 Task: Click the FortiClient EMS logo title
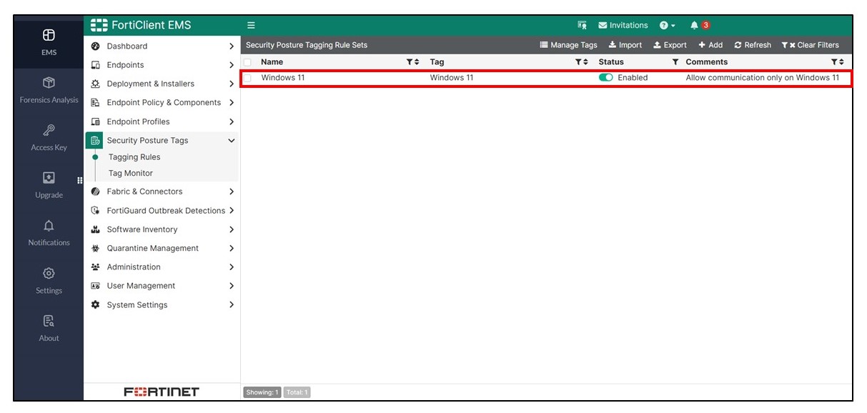pyautogui.click(x=141, y=25)
